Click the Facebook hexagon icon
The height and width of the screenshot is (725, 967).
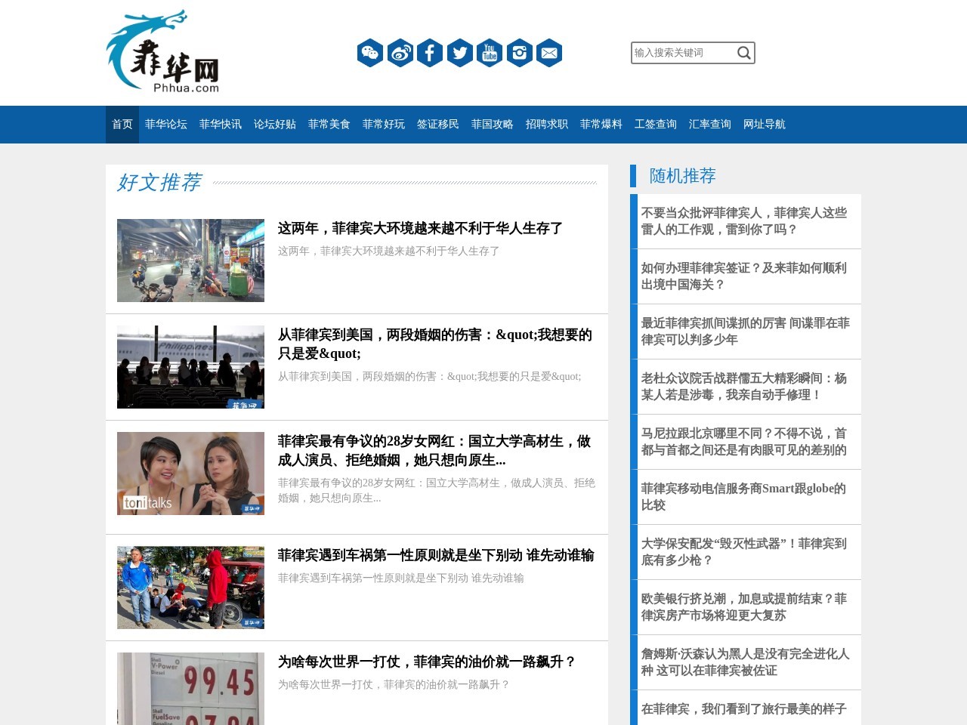(430, 53)
